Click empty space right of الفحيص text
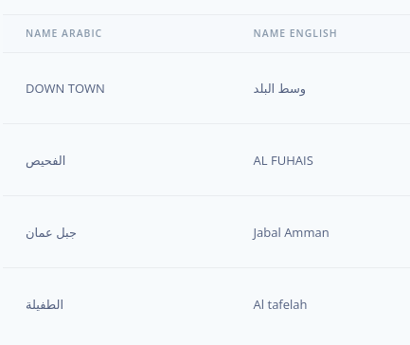 click(x=154, y=161)
